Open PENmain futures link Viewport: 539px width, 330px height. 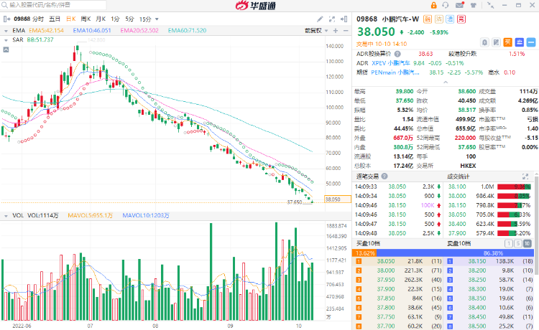click(395, 72)
